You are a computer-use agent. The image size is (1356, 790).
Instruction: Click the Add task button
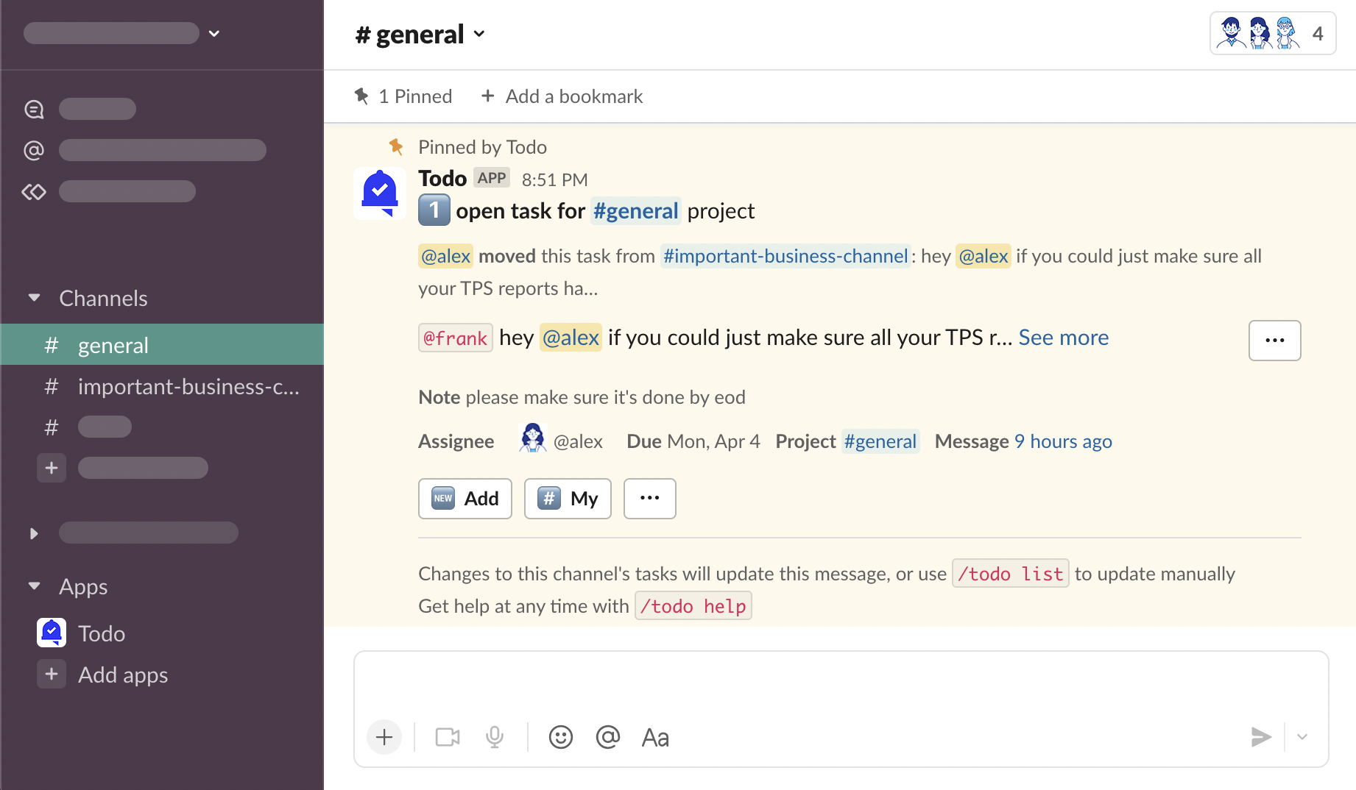[x=465, y=499]
